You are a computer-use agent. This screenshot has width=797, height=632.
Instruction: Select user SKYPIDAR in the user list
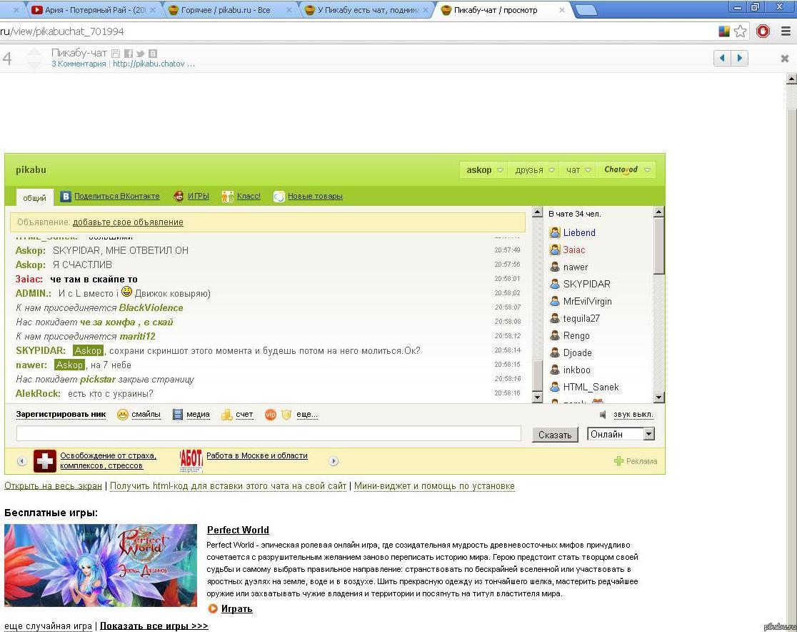[586, 284]
